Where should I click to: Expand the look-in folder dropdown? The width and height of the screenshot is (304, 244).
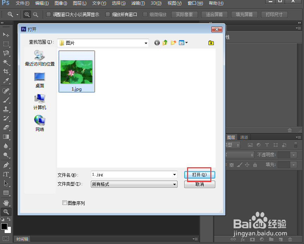[146, 43]
